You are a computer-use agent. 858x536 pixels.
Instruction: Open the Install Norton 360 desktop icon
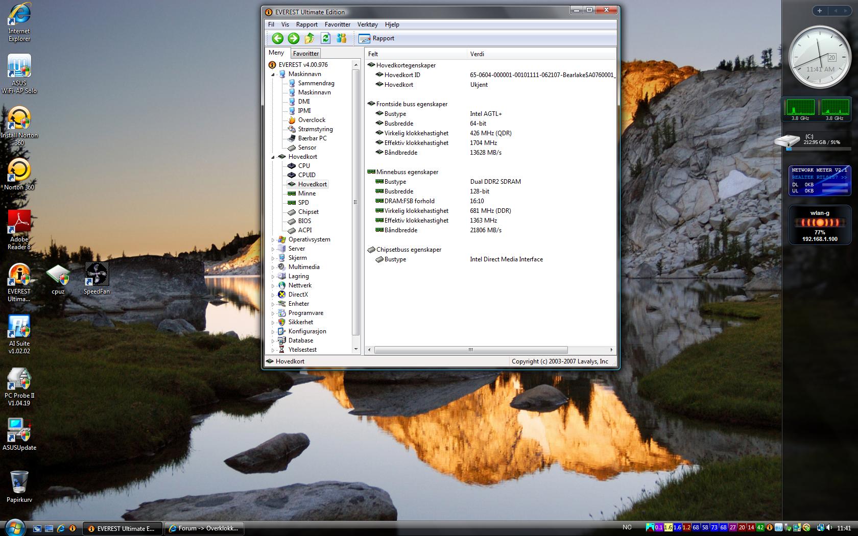[x=19, y=127]
